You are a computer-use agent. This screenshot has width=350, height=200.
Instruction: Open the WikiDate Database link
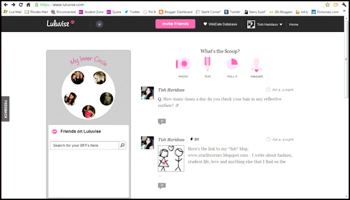click(220, 24)
